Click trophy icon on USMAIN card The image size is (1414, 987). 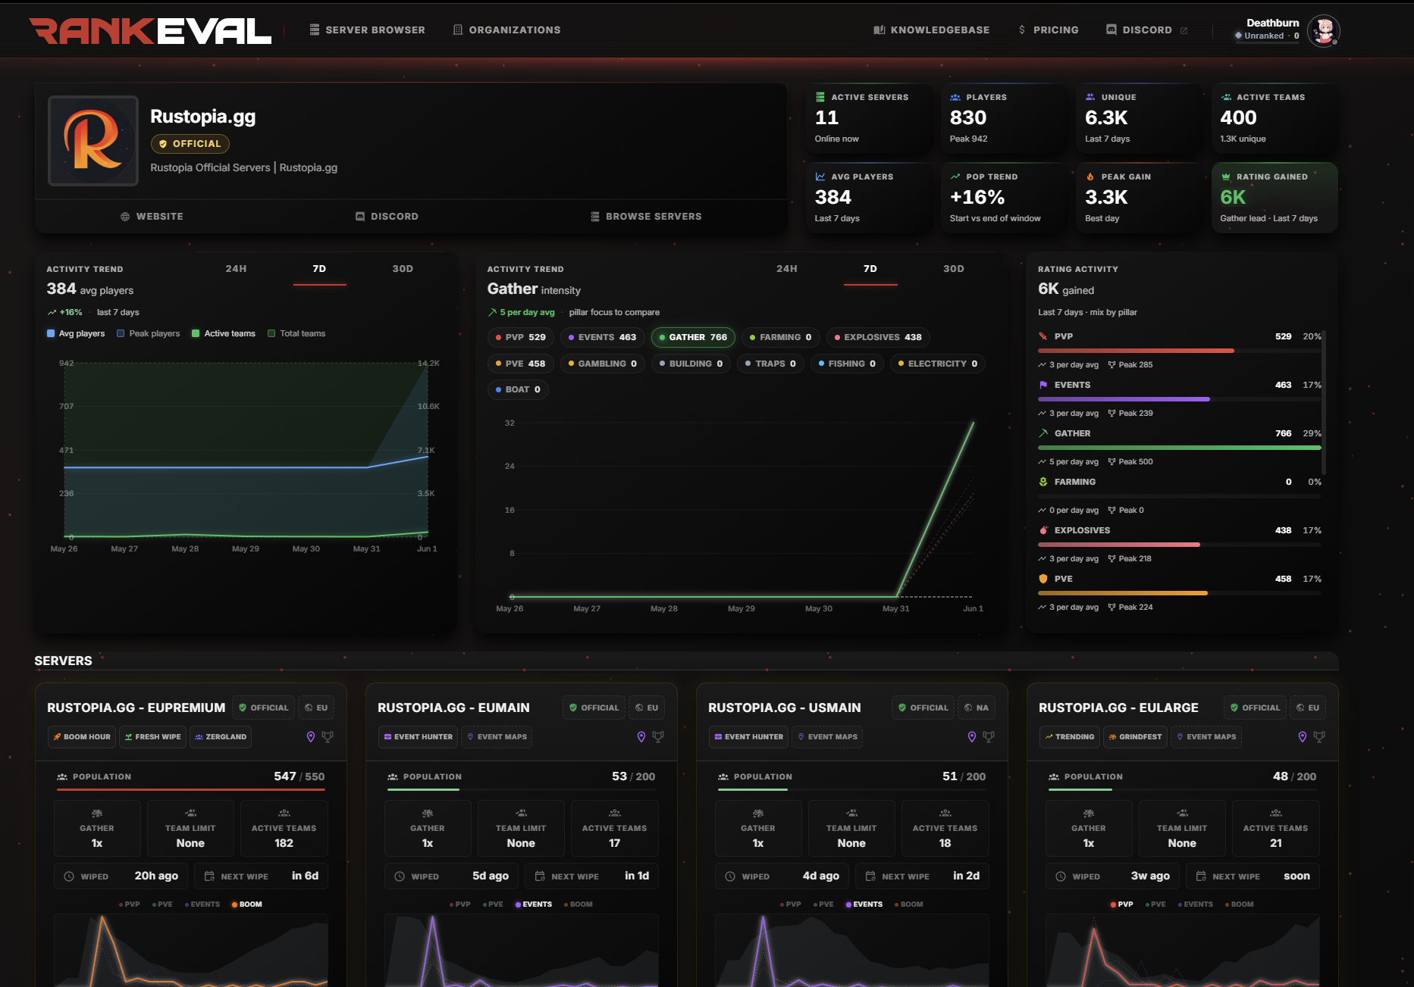pyautogui.click(x=989, y=737)
